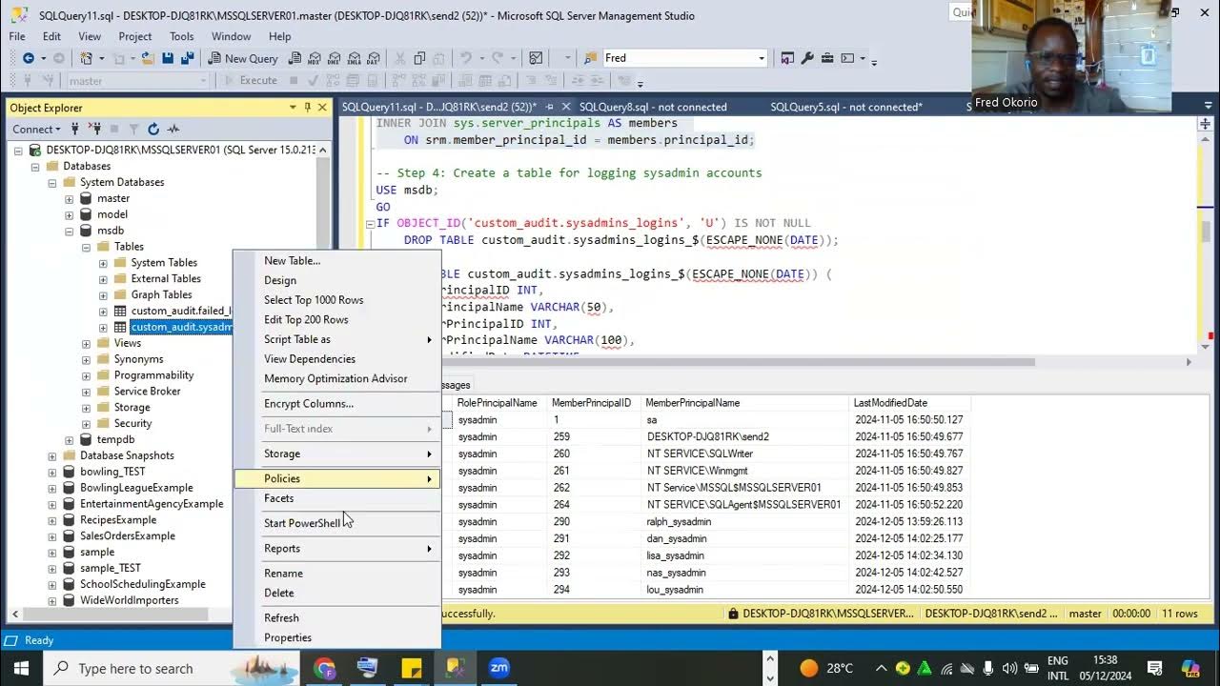Expand the Views folder node
The width and height of the screenshot is (1220, 686).
[86, 343]
